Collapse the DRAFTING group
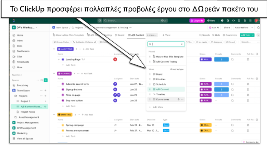This screenshot has height=150, width=267. click(54, 115)
